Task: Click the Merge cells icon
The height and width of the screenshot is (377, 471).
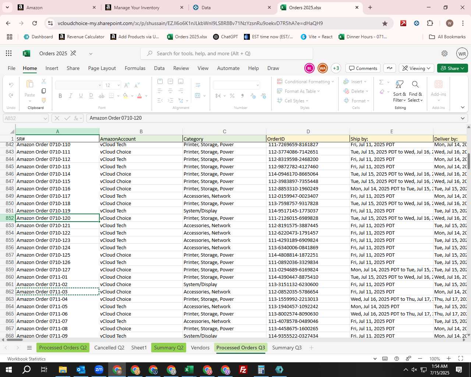Action: [x=198, y=96]
